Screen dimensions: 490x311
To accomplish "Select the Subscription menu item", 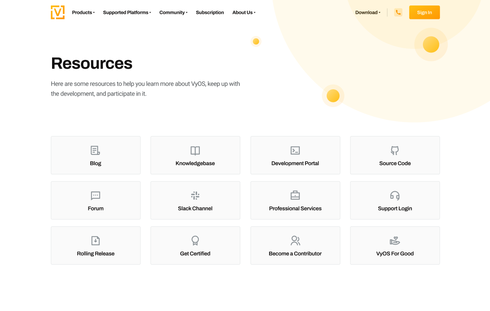I will tap(209, 12).
